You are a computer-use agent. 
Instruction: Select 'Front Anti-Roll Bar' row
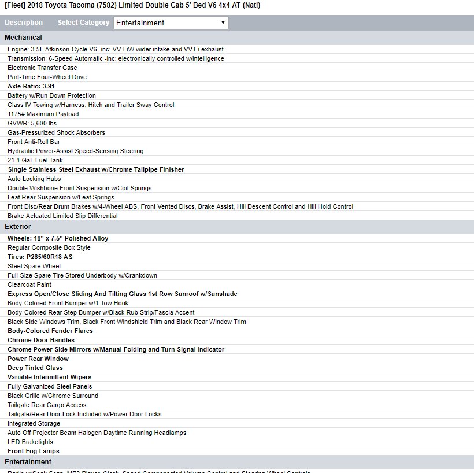click(x=237, y=142)
